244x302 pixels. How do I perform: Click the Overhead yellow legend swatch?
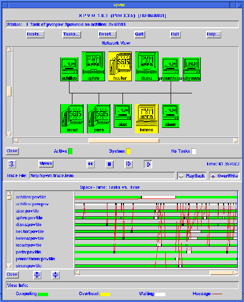[105, 294]
